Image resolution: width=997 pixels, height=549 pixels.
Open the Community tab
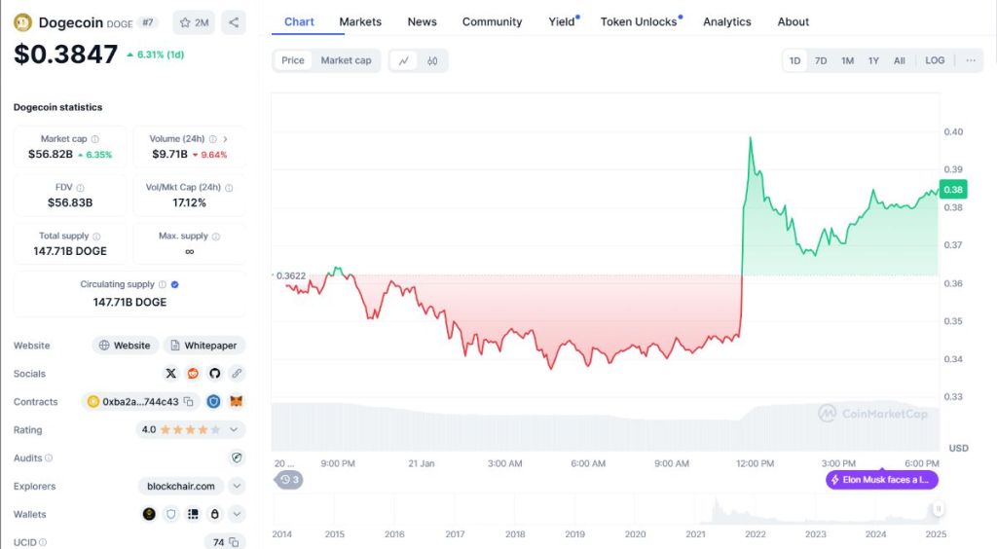492,21
